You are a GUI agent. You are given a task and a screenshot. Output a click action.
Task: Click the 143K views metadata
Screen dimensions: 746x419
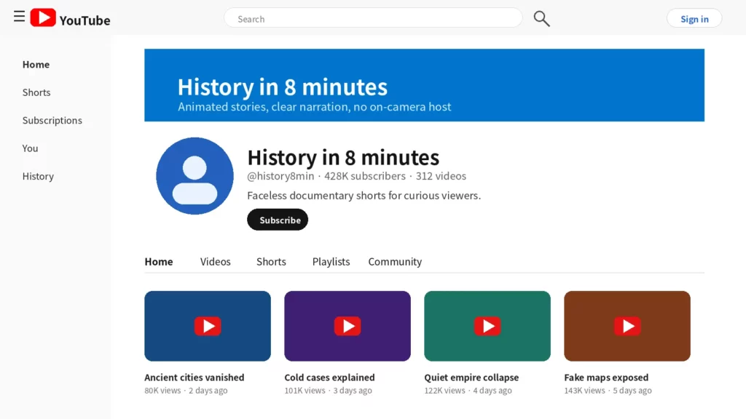(x=585, y=391)
